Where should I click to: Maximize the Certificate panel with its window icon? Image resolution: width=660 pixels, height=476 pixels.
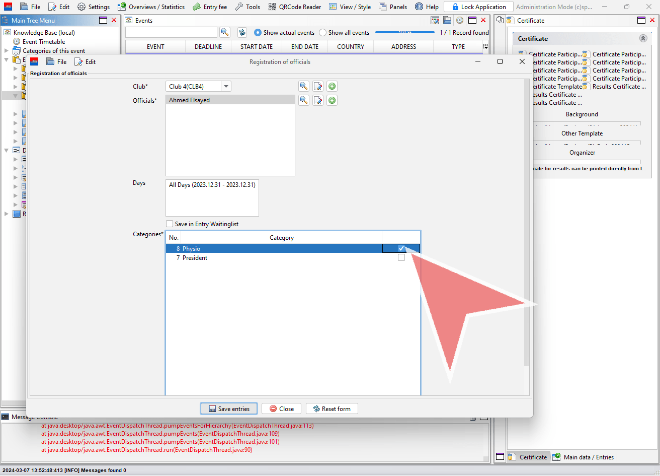coord(641,20)
